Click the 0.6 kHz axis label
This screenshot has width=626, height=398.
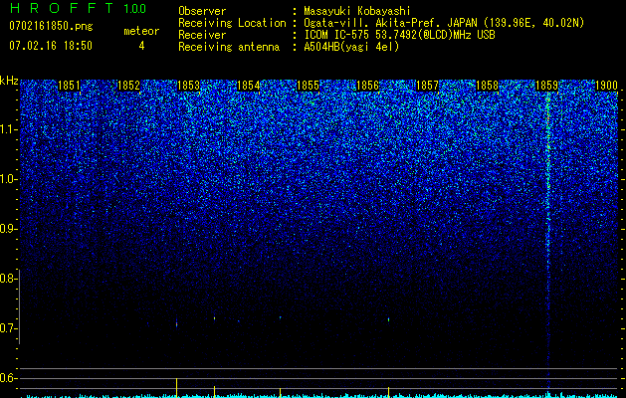pyautogui.click(x=8, y=378)
